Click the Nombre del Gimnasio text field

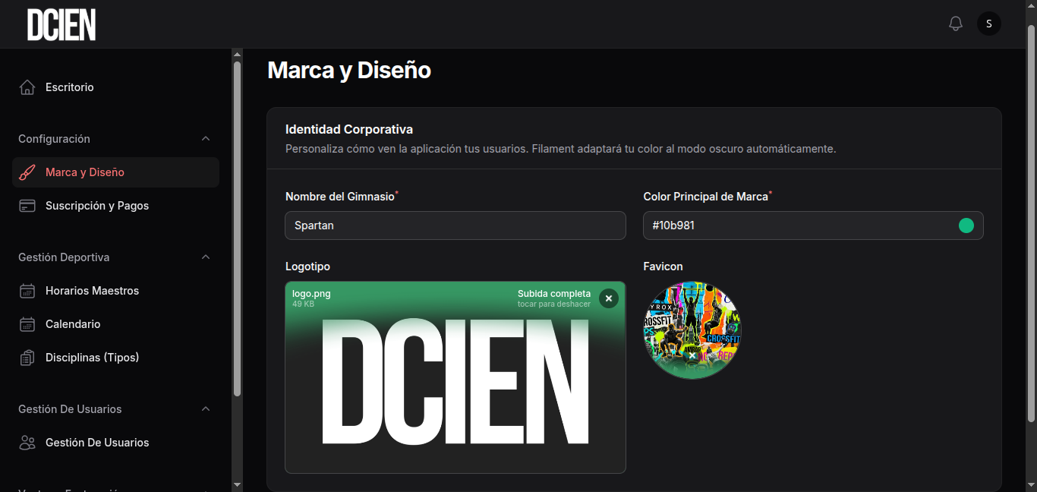click(x=455, y=225)
